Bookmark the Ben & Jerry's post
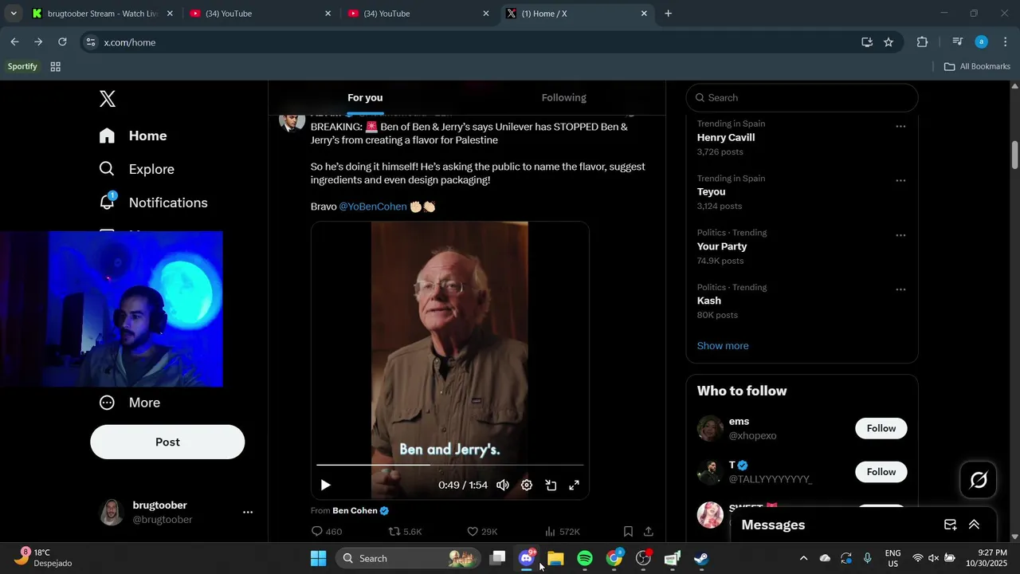Image resolution: width=1020 pixels, height=574 pixels. (628, 532)
